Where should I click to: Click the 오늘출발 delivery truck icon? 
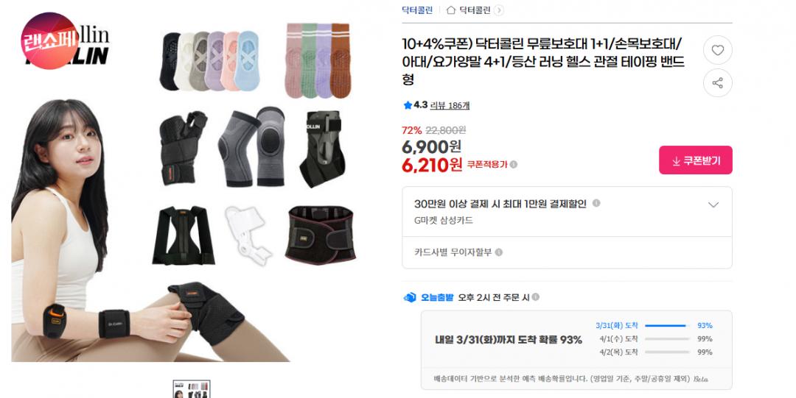410,298
